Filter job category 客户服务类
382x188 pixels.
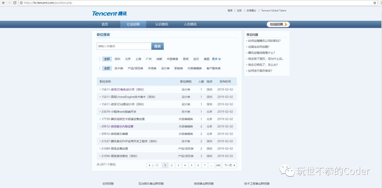pos(213,68)
